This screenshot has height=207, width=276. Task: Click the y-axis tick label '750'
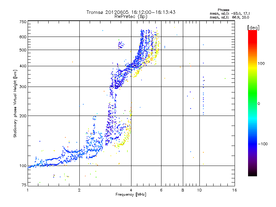coord(23,22)
